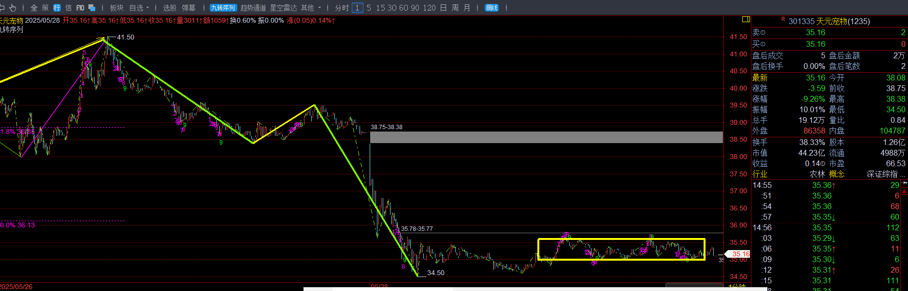
Task: Click the 策 toolbar icon
Action: pos(45,8)
